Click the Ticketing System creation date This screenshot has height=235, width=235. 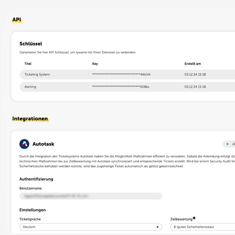coord(195,74)
